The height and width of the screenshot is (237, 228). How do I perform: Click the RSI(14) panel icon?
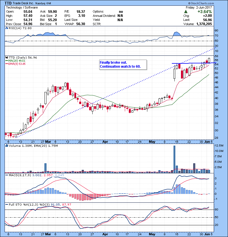7,28
